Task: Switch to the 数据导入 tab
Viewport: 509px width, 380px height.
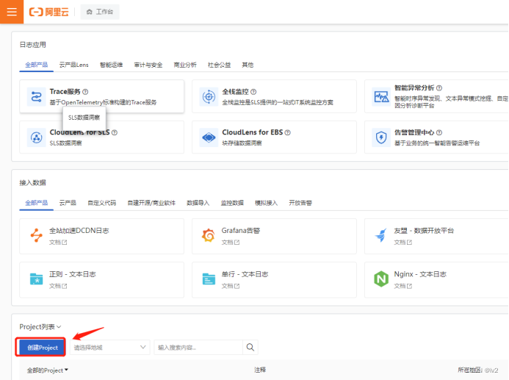Action: pyautogui.click(x=198, y=203)
